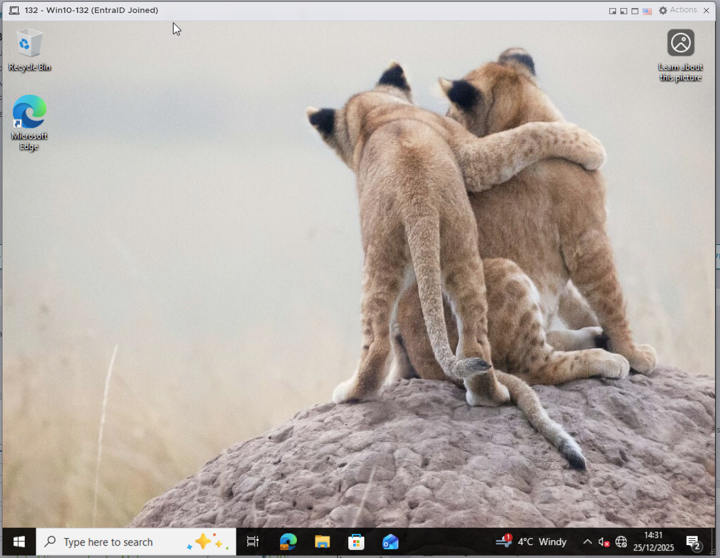Open the Actions menu with gear icon
720x558 pixels.
tap(677, 11)
